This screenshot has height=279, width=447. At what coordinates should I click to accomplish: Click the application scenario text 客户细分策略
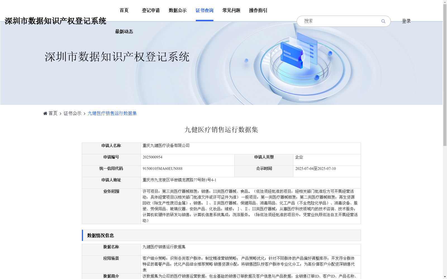click(x=249, y=264)
